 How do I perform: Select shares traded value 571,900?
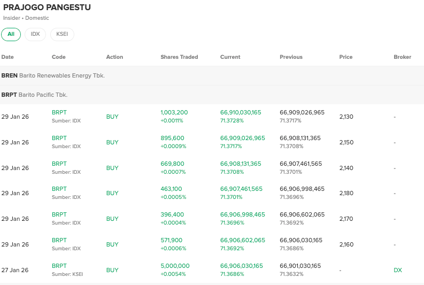point(172,241)
